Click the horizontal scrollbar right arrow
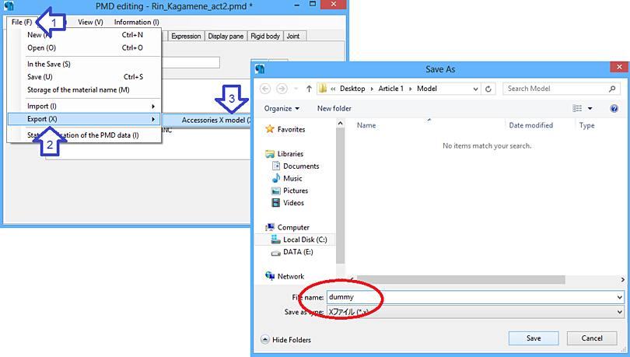The height and width of the screenshot is (357, 630). point(622,279)
